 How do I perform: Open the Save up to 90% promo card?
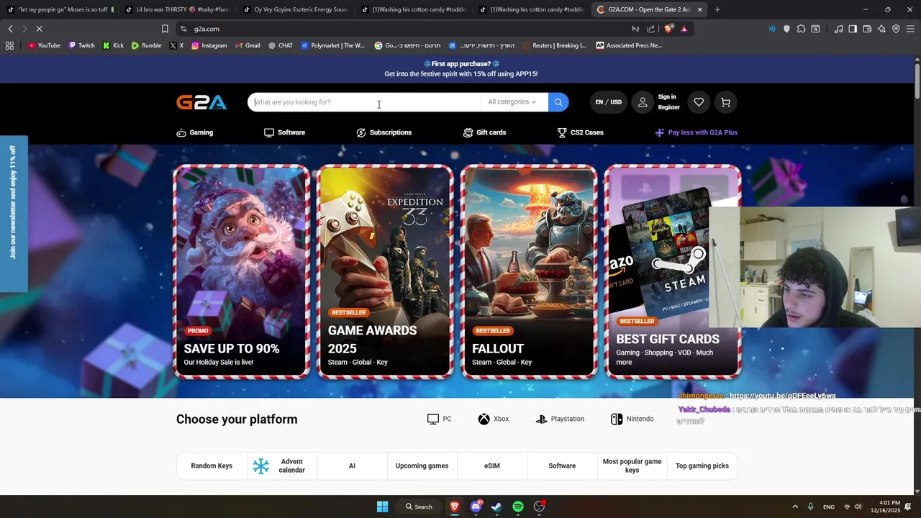click(x=242, y=271)
